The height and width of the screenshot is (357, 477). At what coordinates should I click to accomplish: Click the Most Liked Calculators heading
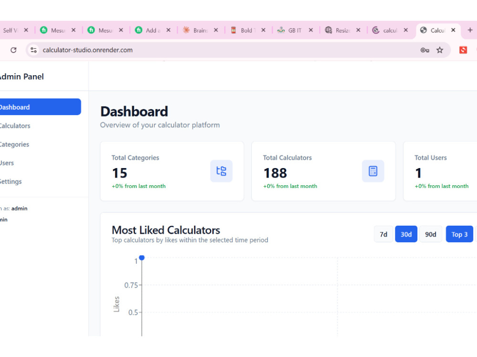166,230
